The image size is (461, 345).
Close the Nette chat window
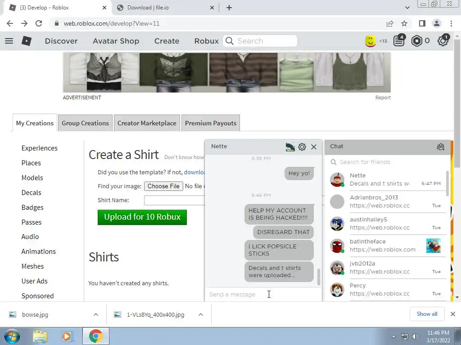(x=314, y=147)
